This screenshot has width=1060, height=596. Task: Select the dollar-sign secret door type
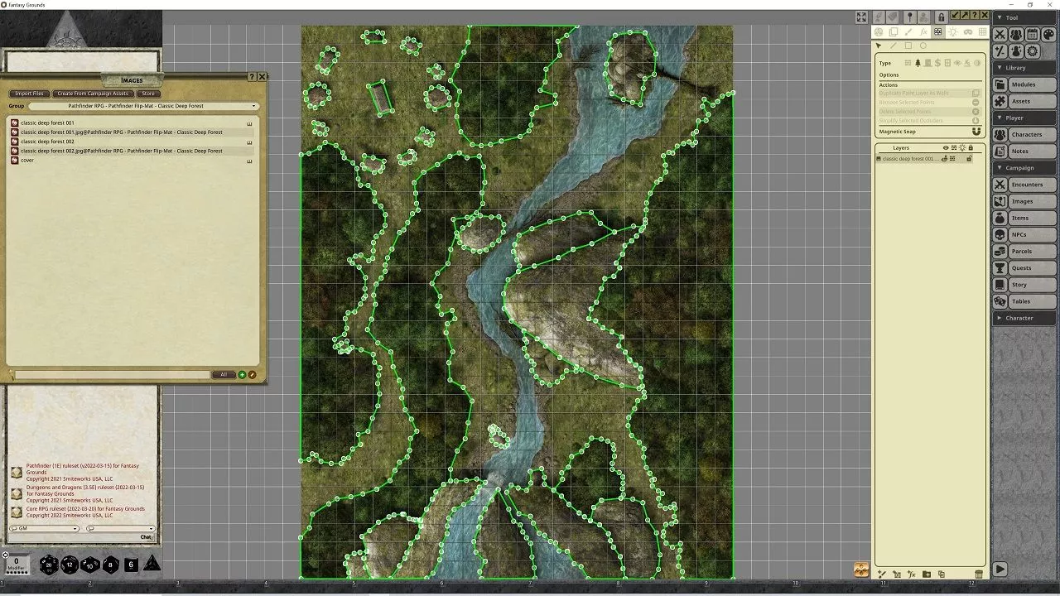click(x=937, y=63)
